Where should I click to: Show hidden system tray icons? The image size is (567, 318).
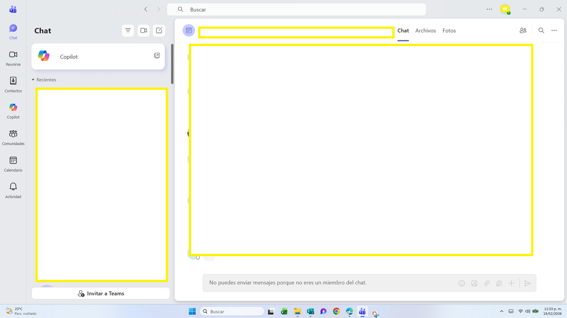tap(501, 311)
